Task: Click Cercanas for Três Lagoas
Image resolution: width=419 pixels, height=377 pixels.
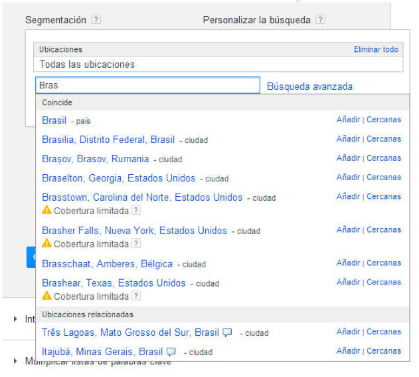Action: click(384, 332)
